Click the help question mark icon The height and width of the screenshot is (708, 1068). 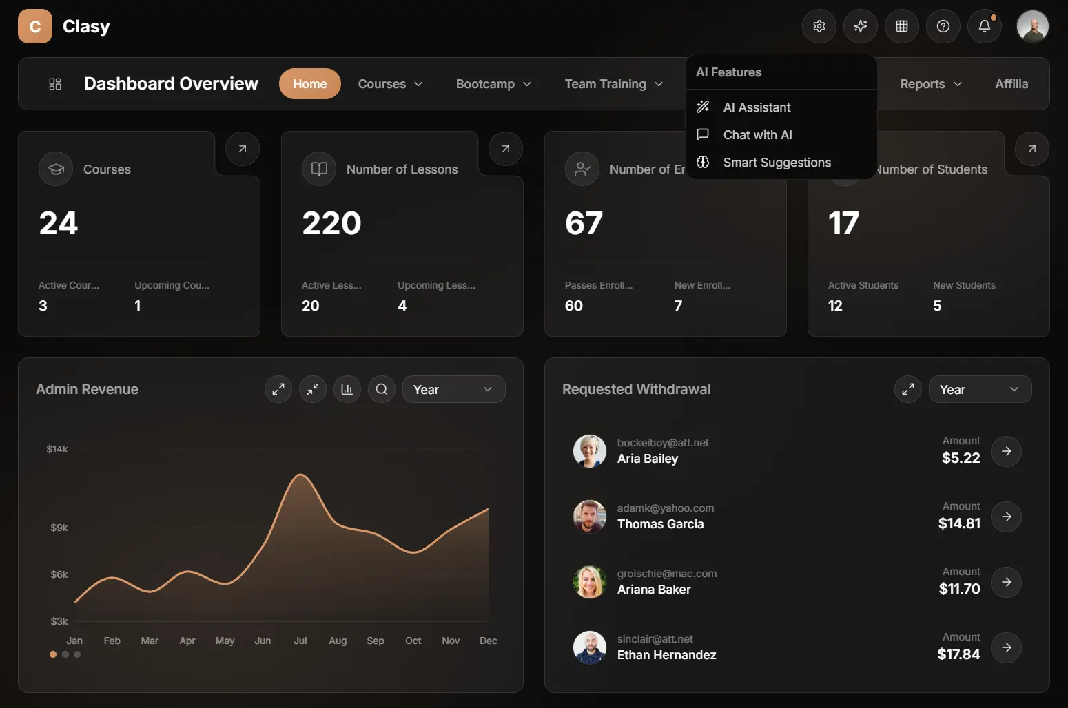pyautogui.click(x=943, y=26)
